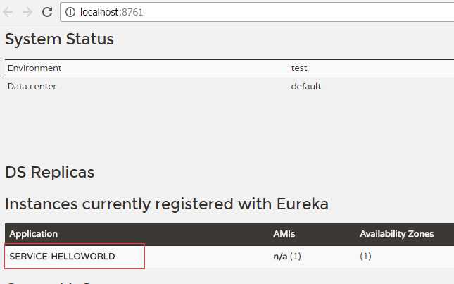Click the DS Replicas heading
The height and width of the screenshot is (284, 454).
point(49,173)
